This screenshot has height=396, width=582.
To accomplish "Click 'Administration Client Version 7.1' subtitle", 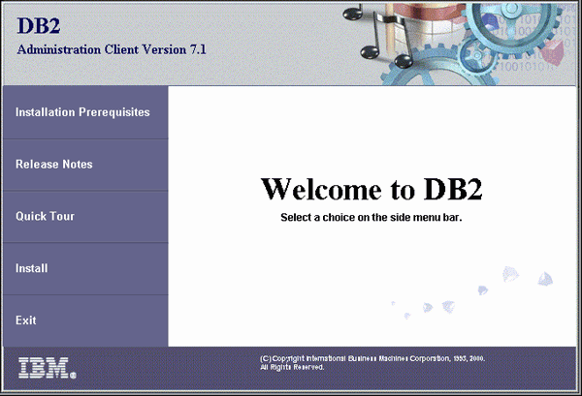I will (112, 49).
